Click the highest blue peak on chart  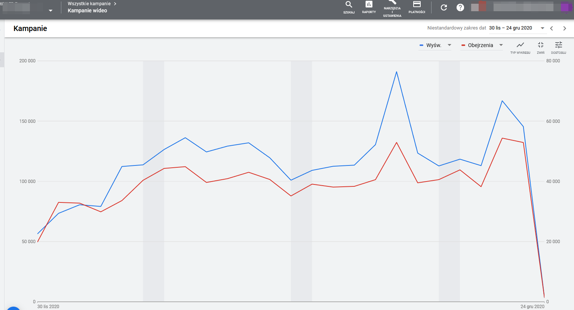[x=396, y=72]
